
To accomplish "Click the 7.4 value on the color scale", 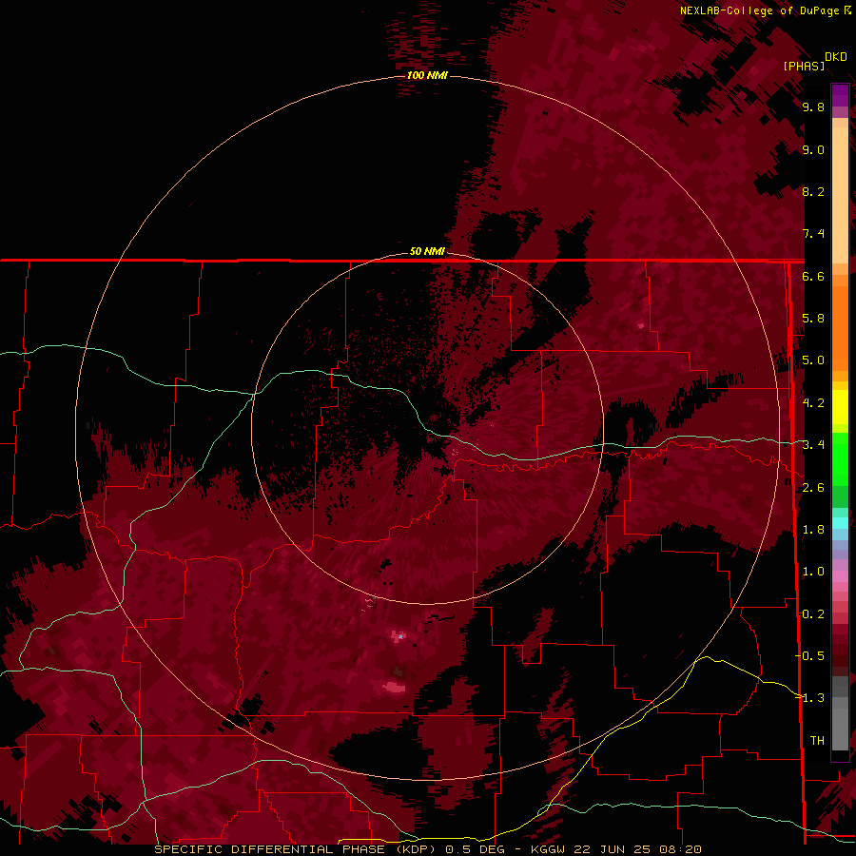I will (813, 234).
